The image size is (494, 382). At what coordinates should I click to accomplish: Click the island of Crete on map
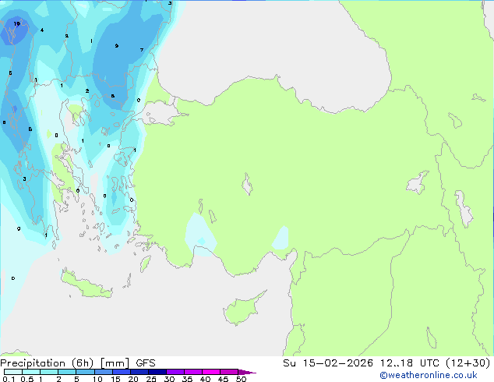[86, 285]
